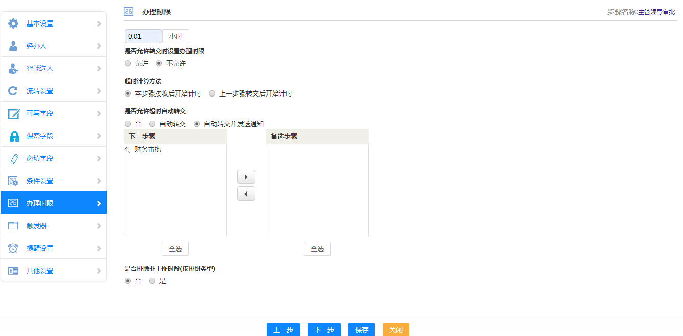Select the 允许 radio option

tap(128, 64)
